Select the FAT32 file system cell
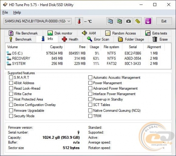 coord(111,63)
